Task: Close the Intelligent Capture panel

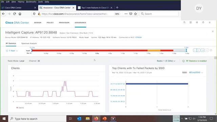Action: pos(213,32)
